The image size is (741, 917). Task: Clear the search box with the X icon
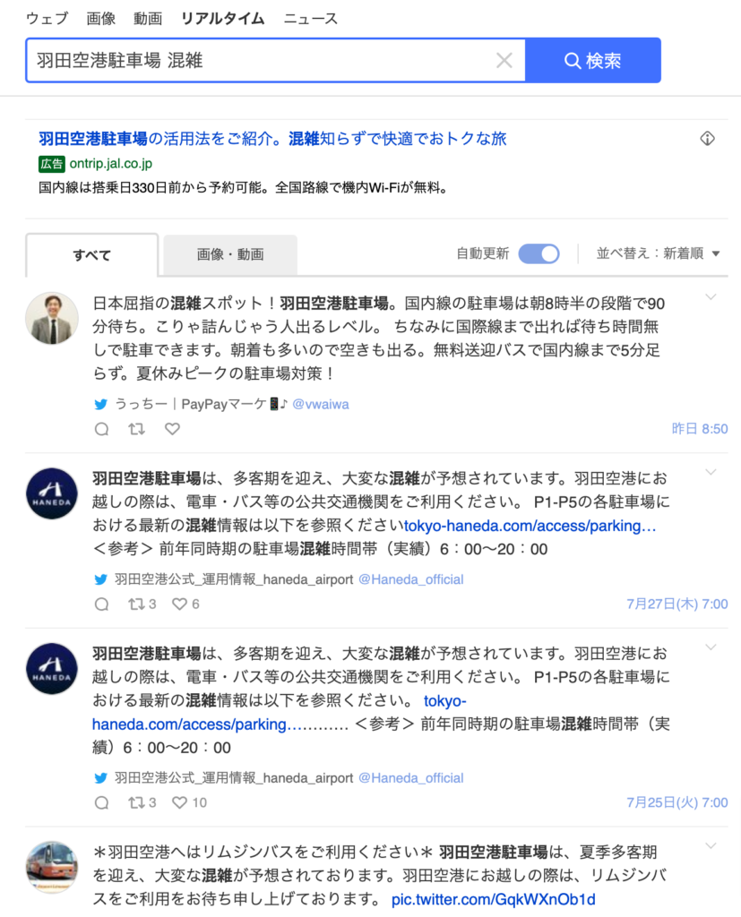504,60
